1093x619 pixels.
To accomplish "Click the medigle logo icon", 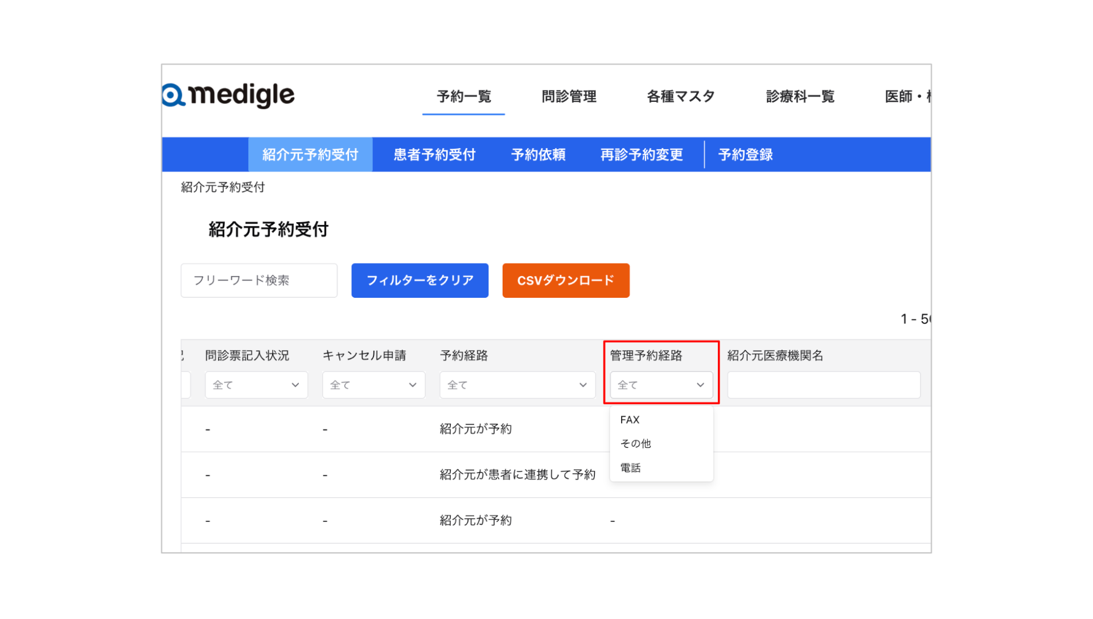I will (173, 95).
